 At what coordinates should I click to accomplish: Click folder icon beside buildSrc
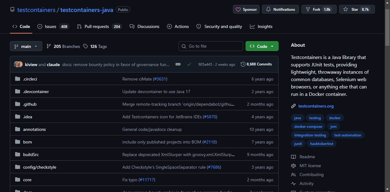(x=18, y=155)
